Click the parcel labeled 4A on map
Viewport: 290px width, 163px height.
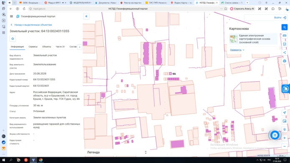point(170,73)
